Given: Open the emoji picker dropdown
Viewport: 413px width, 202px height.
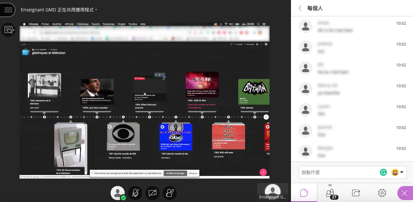Looking at the screenshot, I should [397, 172].
